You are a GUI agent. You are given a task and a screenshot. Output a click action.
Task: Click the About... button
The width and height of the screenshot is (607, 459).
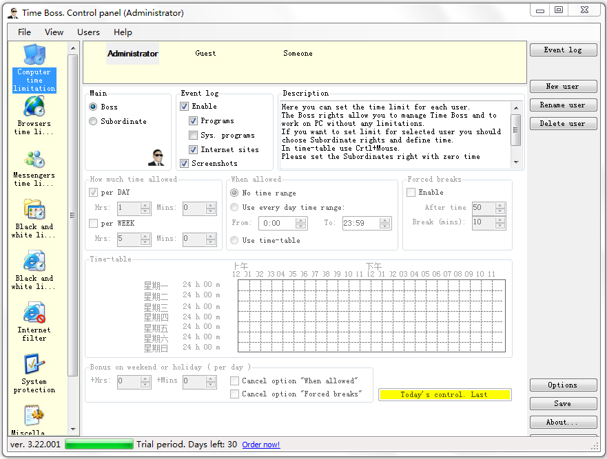[563, 423]
